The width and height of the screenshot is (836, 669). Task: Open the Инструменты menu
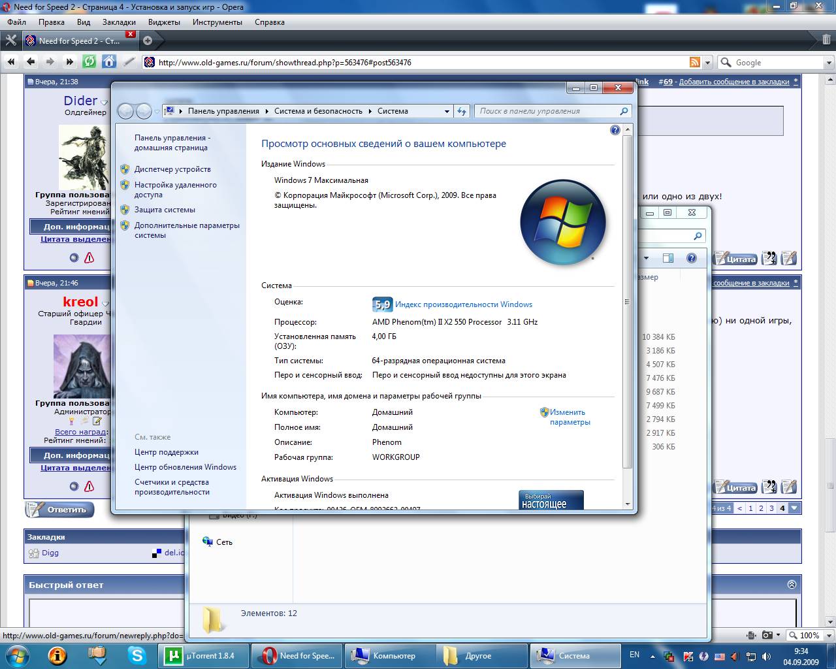pyautogui.click(x=217, y=22)
